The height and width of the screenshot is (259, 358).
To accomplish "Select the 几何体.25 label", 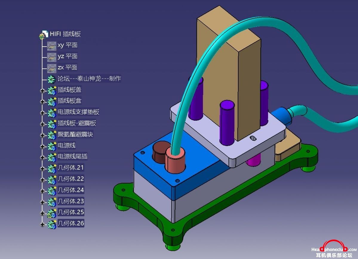I will pyautogui.click(x=71, y=212).
